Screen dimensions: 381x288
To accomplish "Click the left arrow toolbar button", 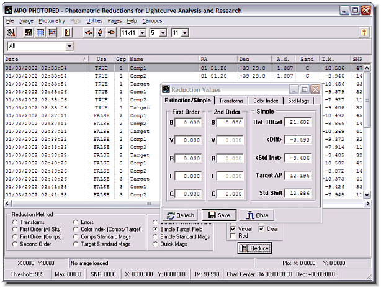I will coord(89,32).
